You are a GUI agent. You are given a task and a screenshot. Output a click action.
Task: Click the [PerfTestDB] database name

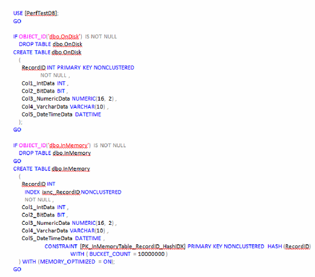point(41,13)
